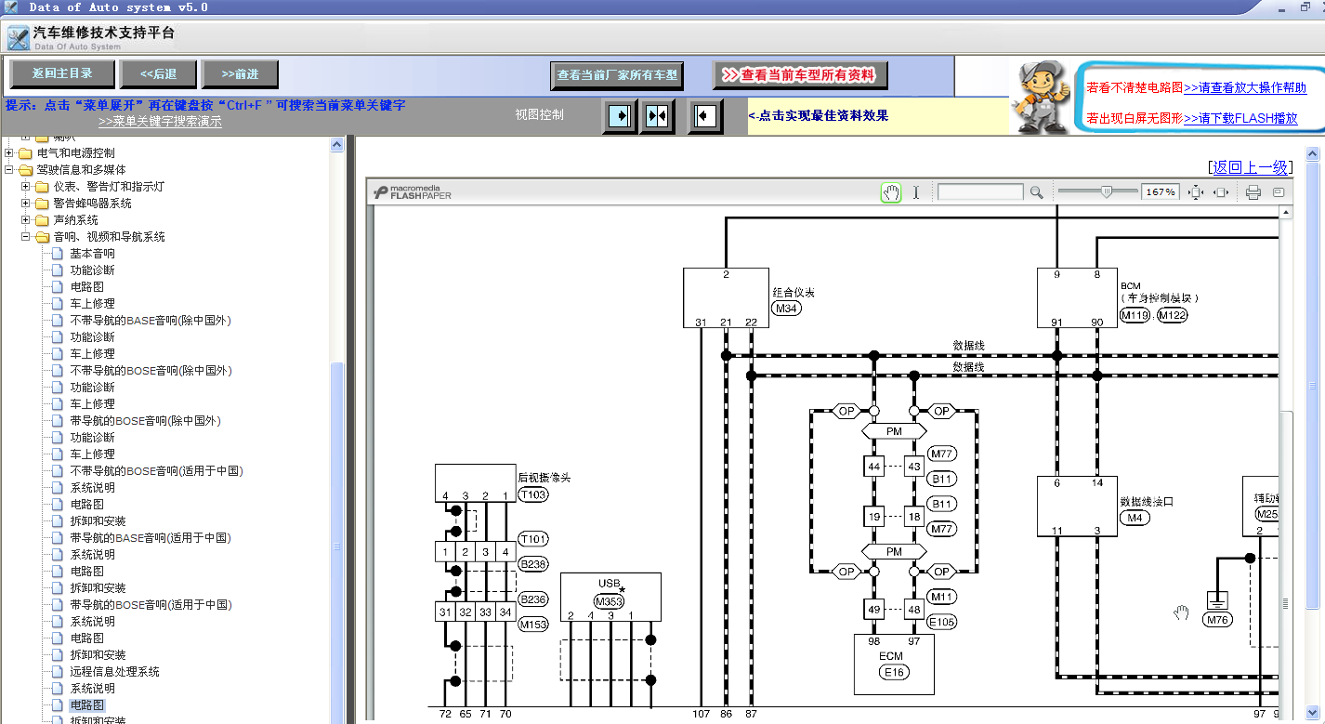
Task: Collapse the 驾驶信息和多媒体 folder
Action: pos(9,170)
